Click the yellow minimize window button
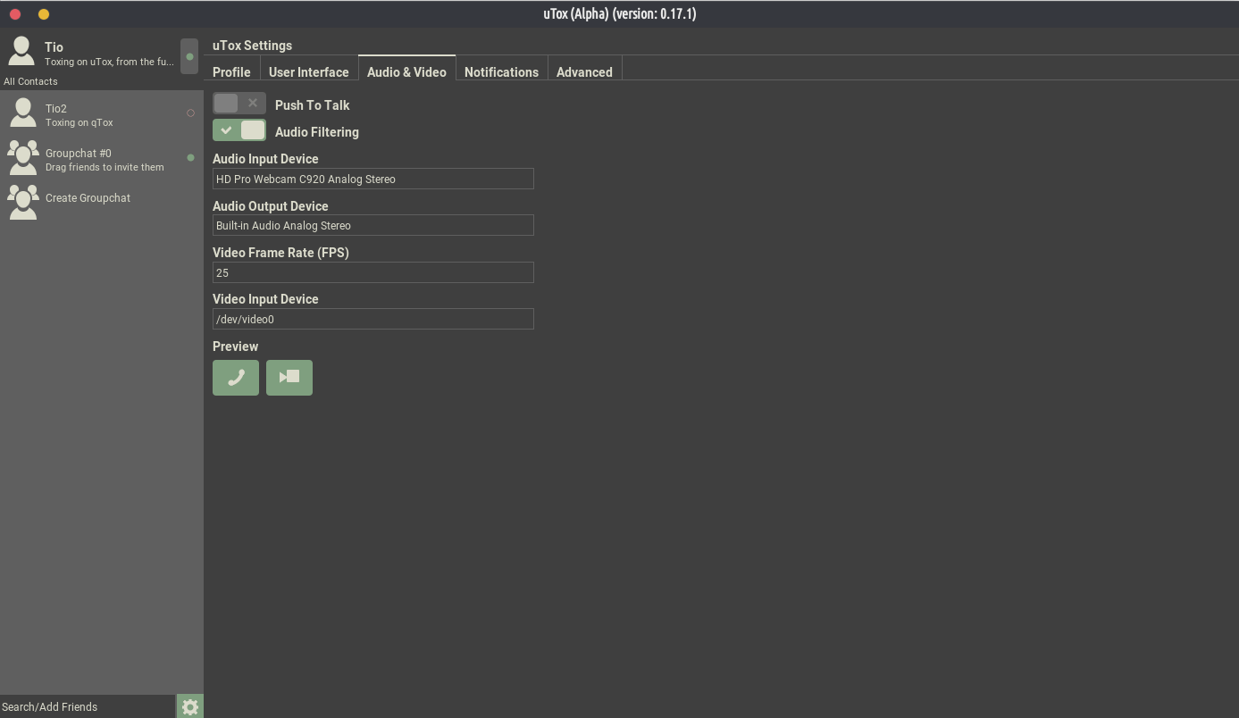Screen dimensions: 1239x718 (x=44, y=14)
